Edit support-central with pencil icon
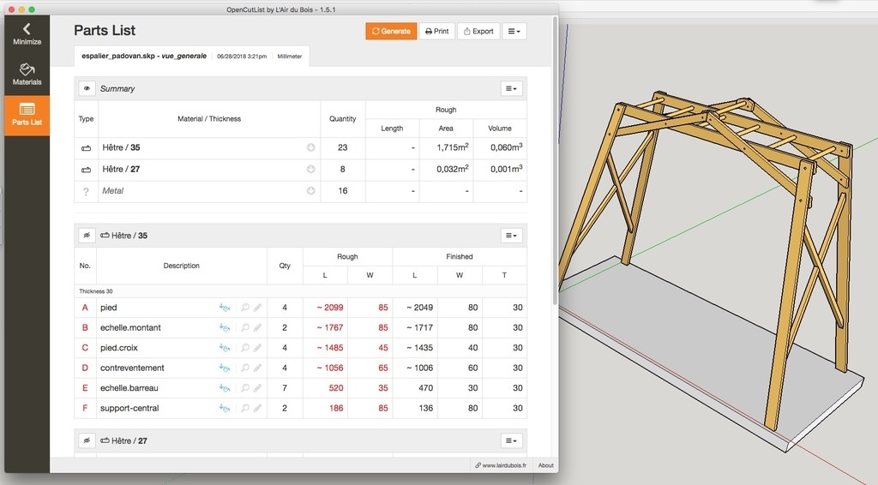This screenshot has width=878, height=485. point(257,409)
